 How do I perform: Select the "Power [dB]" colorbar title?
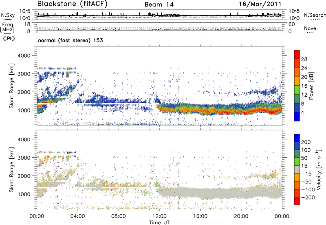click(311, 86)
